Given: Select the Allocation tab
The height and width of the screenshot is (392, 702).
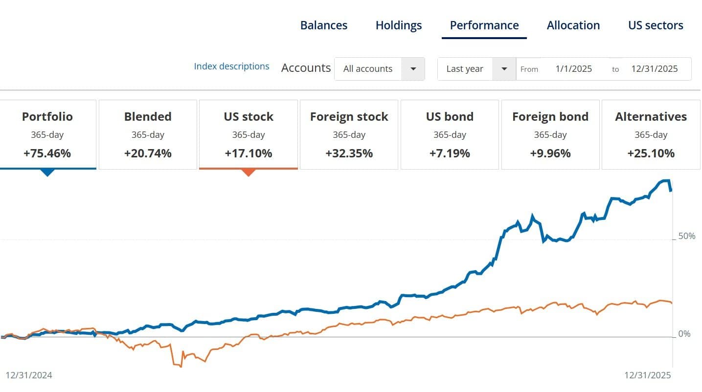Looking at the screenshot, I should pos(573,25).
